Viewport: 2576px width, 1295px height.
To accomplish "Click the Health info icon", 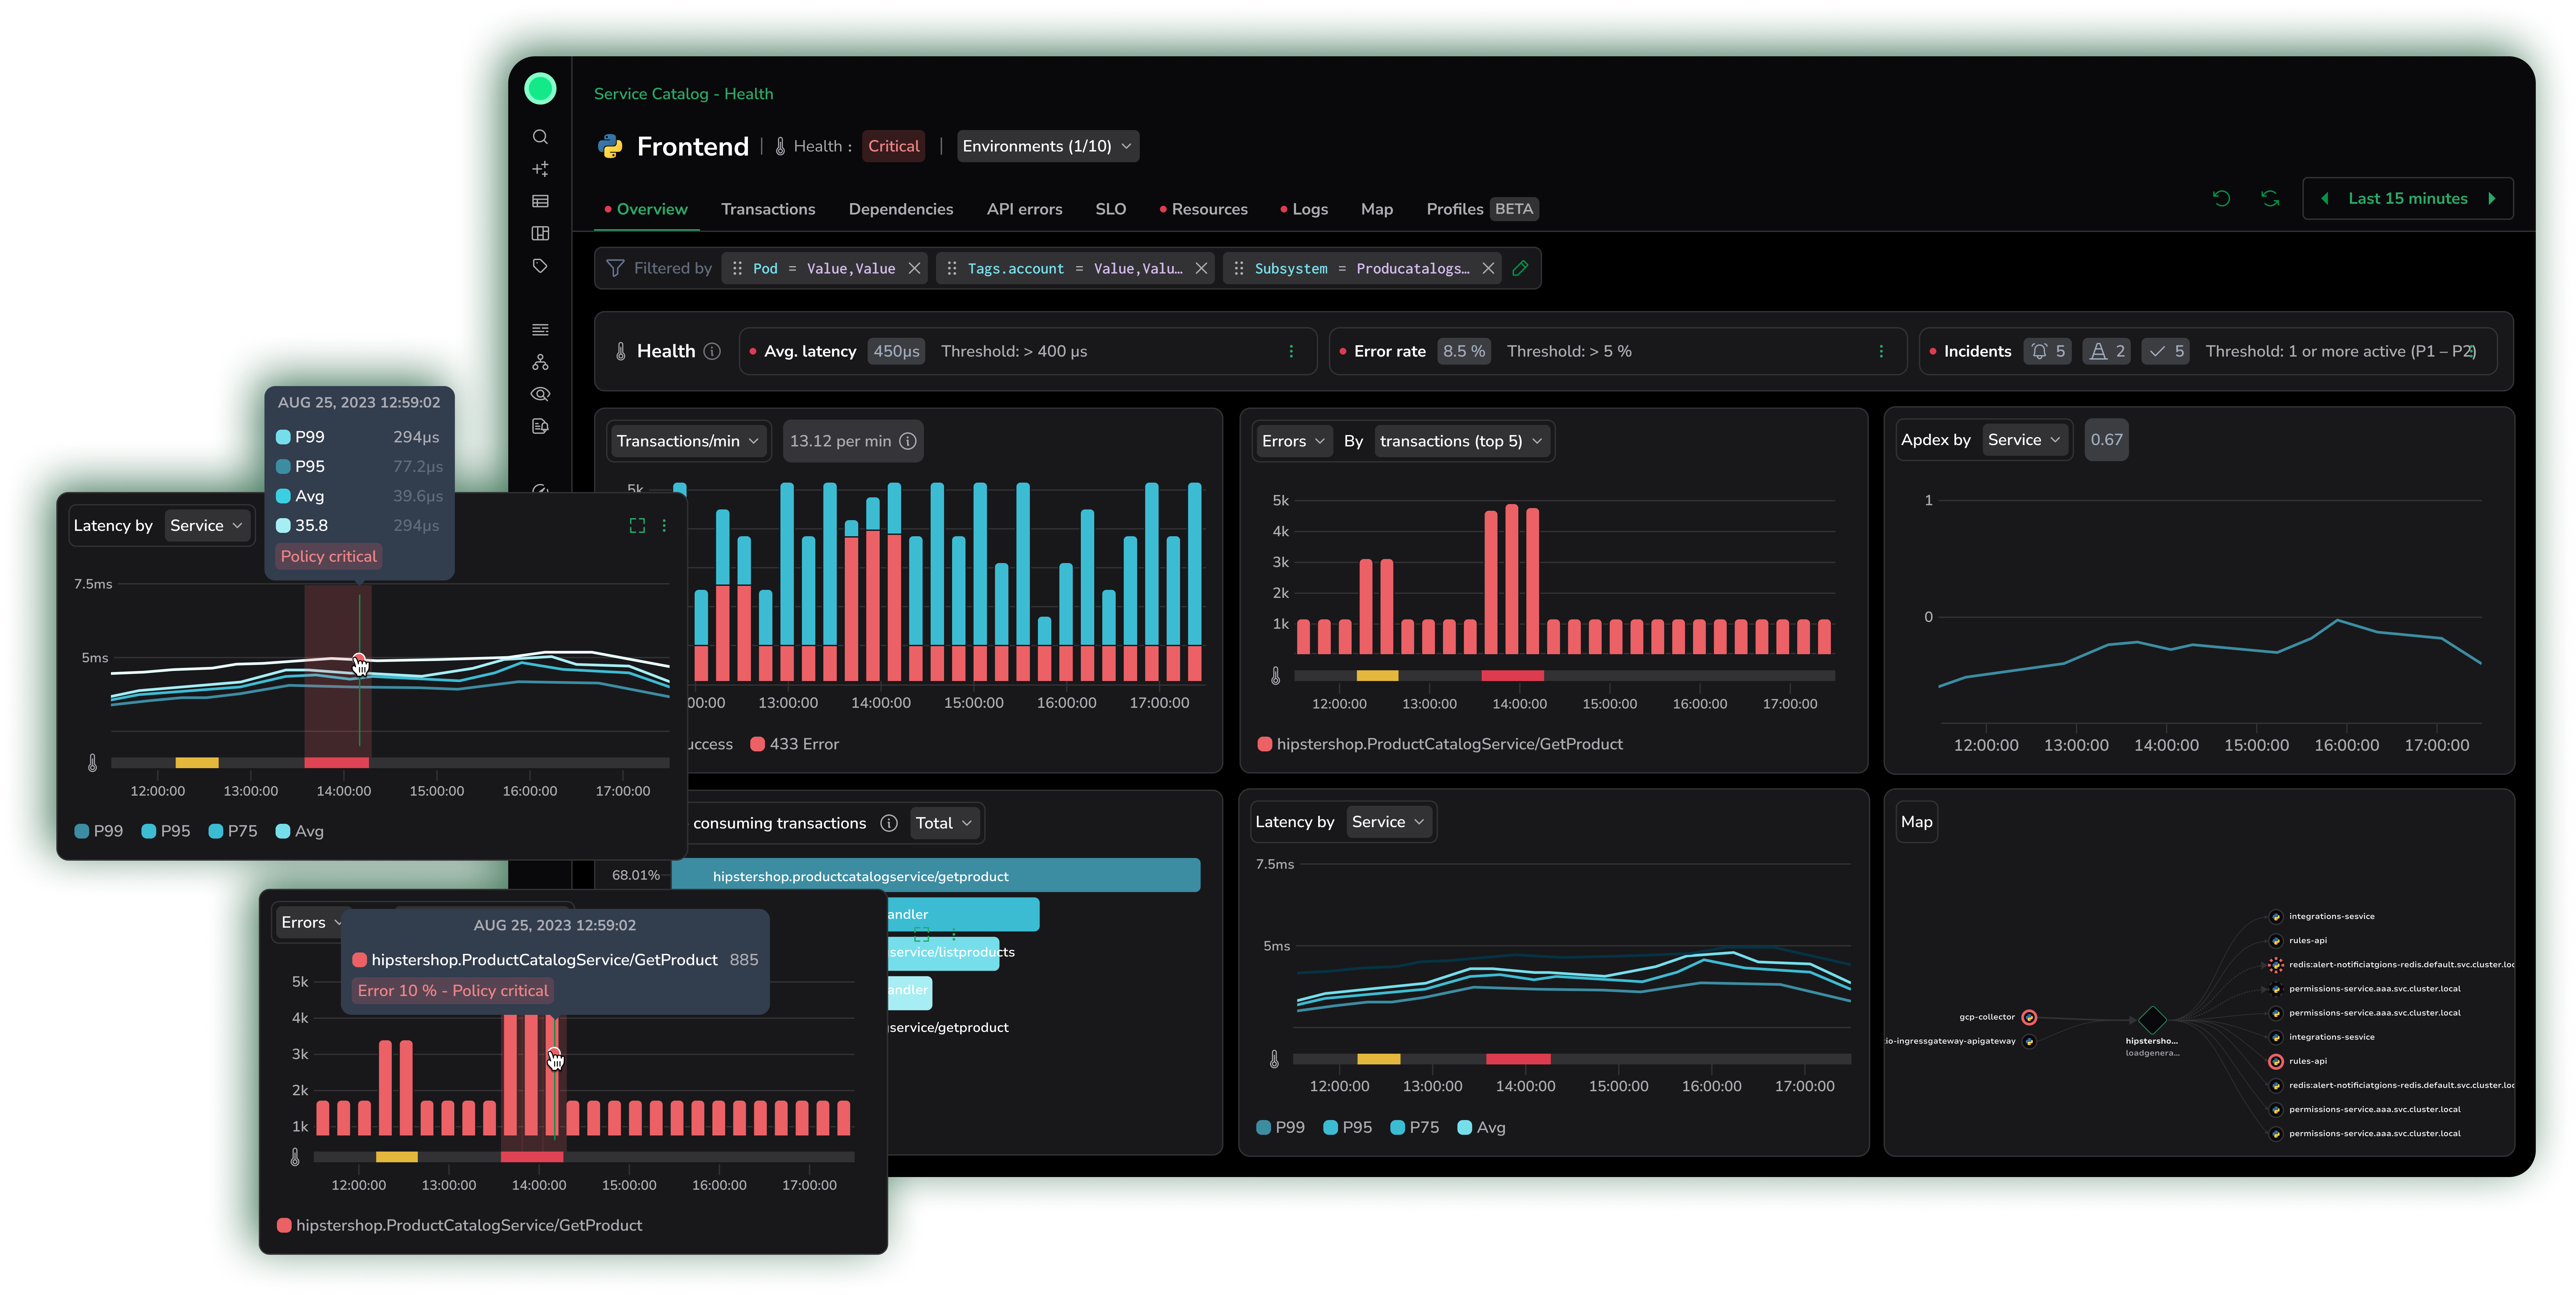I will point(712,351).
